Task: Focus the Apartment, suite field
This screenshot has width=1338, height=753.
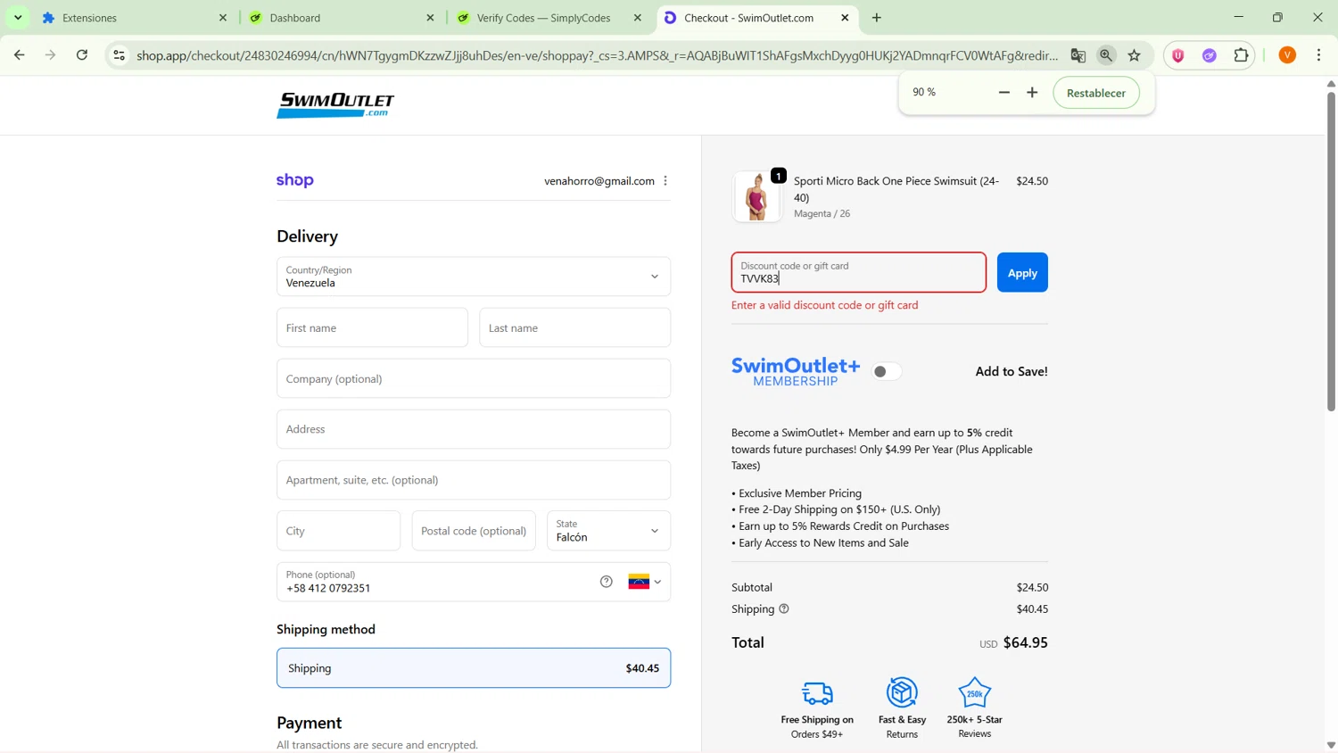Action: tap(474, 480)
